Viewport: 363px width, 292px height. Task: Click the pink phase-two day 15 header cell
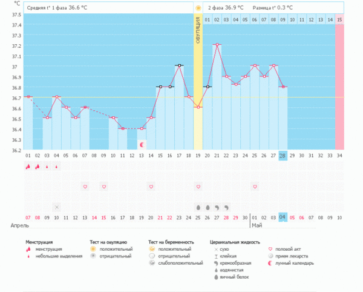(339, 20)
